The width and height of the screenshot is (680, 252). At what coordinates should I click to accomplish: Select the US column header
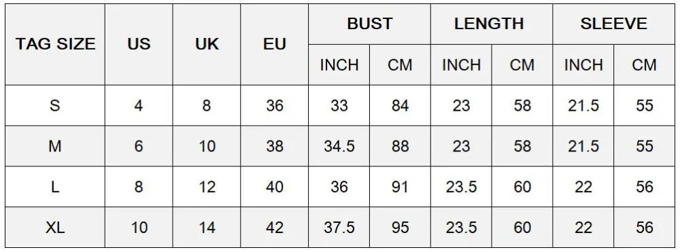[139, 44]
